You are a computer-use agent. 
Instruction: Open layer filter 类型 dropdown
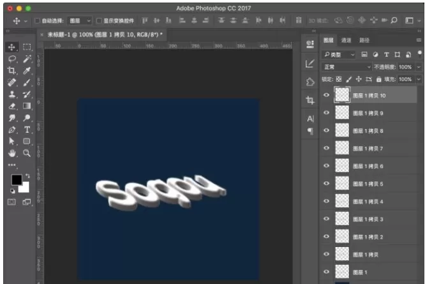pos(339,55)
